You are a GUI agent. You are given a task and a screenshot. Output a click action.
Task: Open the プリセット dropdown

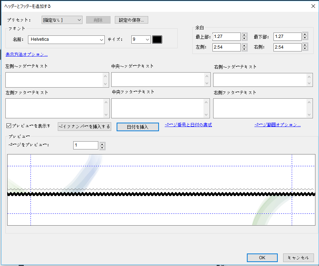(61, 20)
